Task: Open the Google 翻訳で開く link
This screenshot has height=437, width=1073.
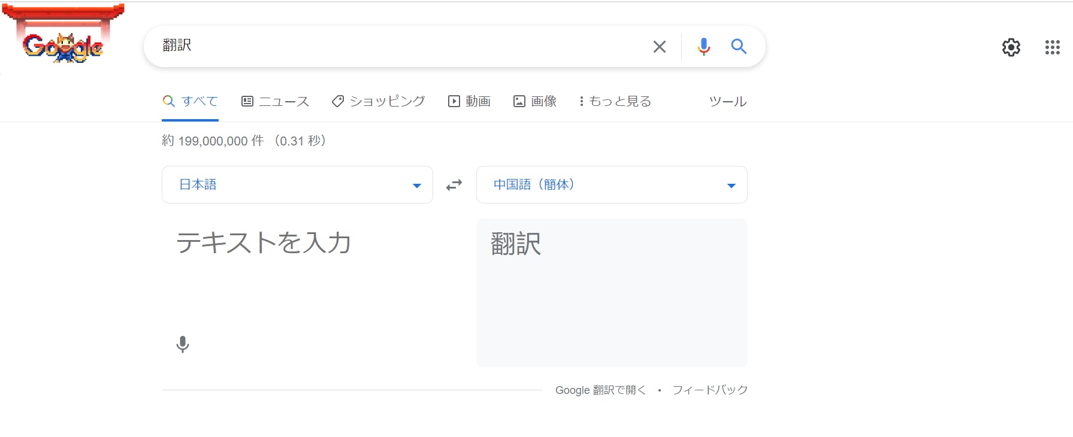Action: (x=600, y=390)
